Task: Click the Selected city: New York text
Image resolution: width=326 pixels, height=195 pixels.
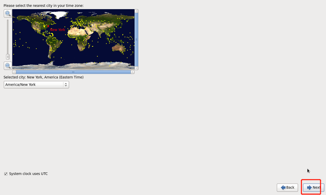Action: [x=44, y=77]
